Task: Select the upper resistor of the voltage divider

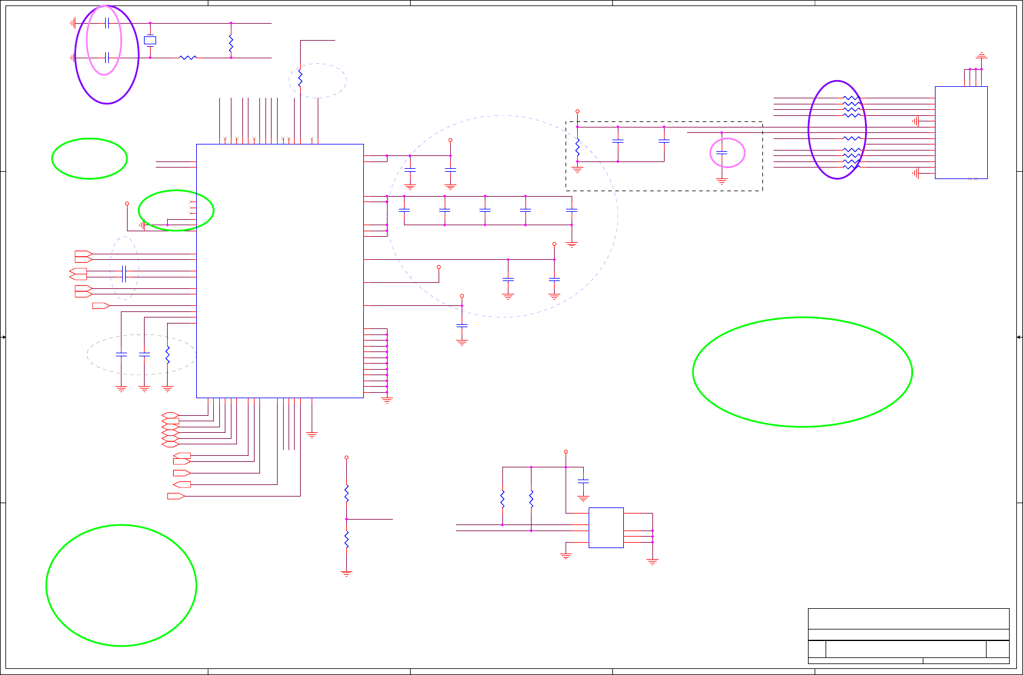Action: coord(346,494)
